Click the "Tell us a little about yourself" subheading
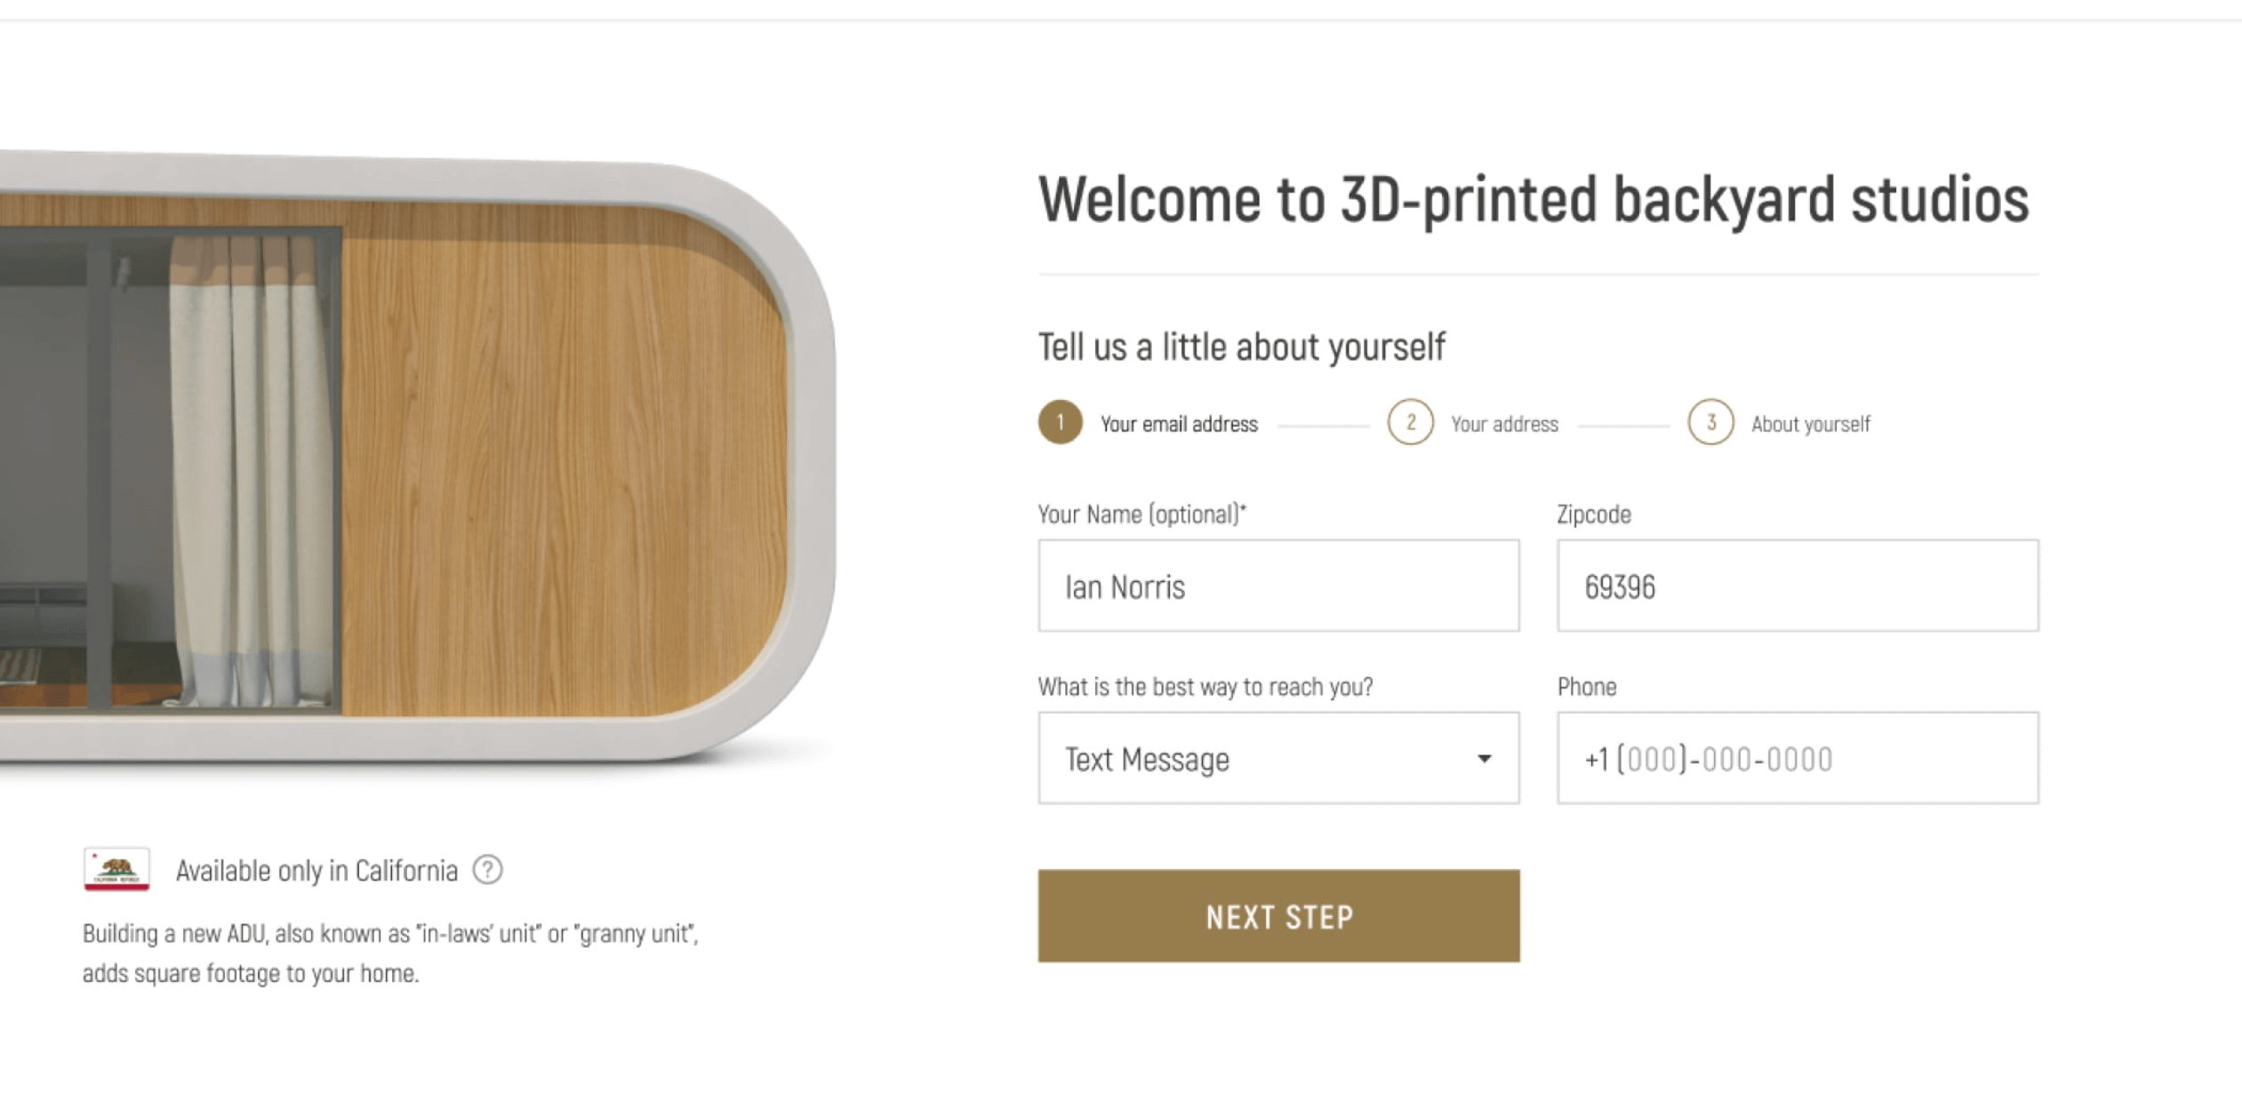This screenshot has width=2242, height=1100. (x=1241, y=347)
